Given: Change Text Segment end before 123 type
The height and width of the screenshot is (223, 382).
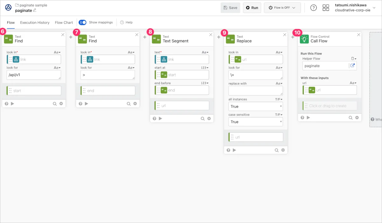Looking at the screenshot, I should coord(205,83).
